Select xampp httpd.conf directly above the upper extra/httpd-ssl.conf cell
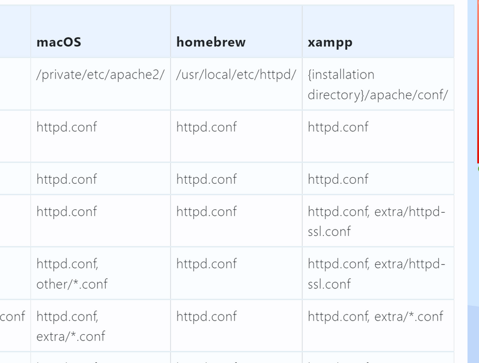Screen dimensions: 479x363 [x=338, y=179]
